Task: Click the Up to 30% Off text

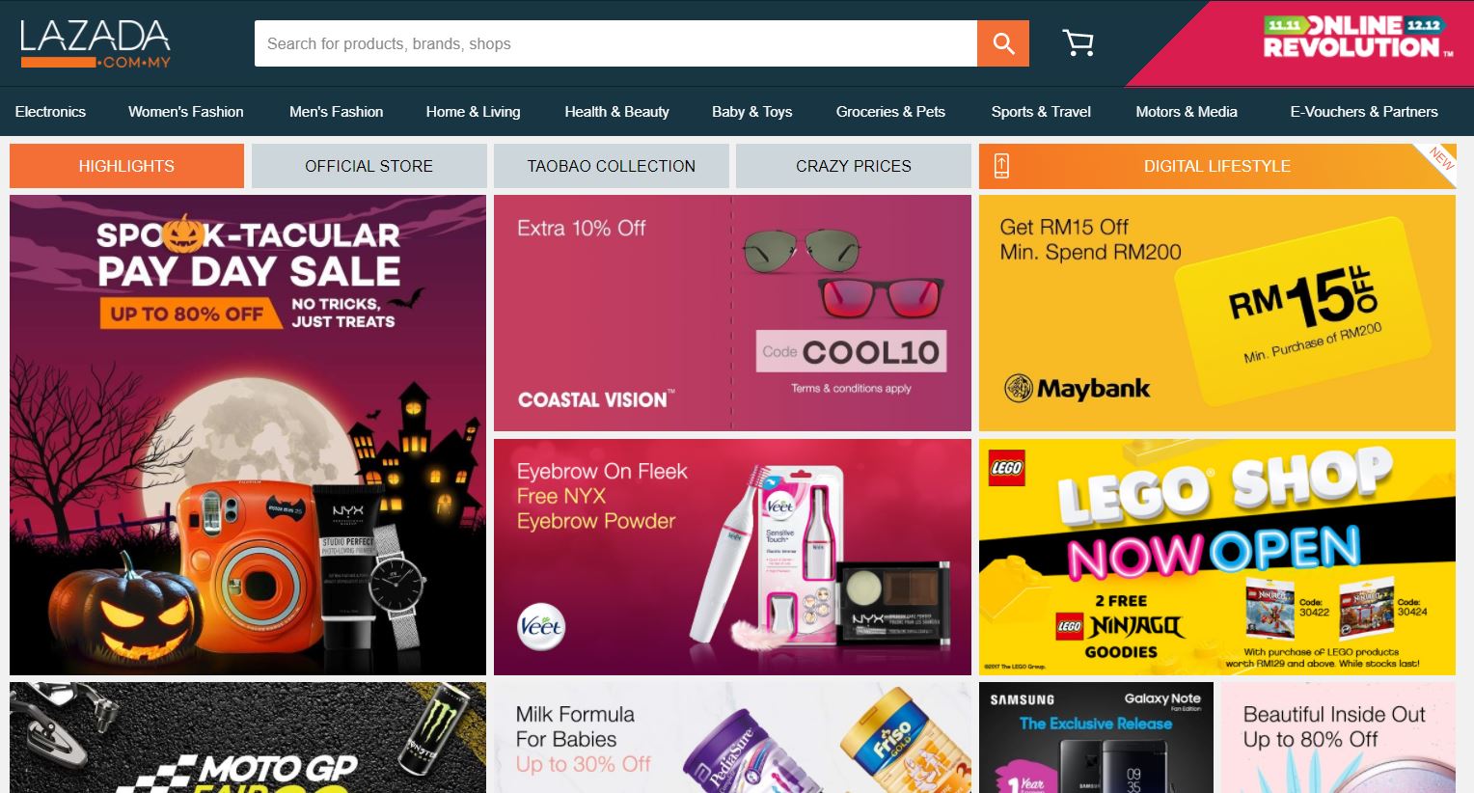Action: [x=583, y=764]
